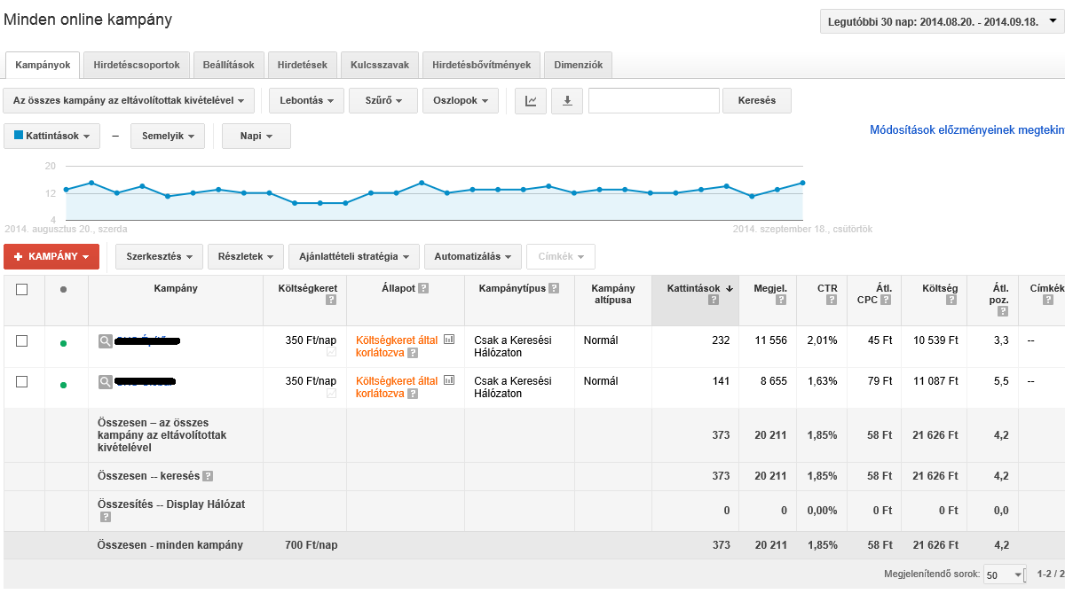Open status help icon in 232-click row
1065x594 pixels.
[x=412, y=353]
